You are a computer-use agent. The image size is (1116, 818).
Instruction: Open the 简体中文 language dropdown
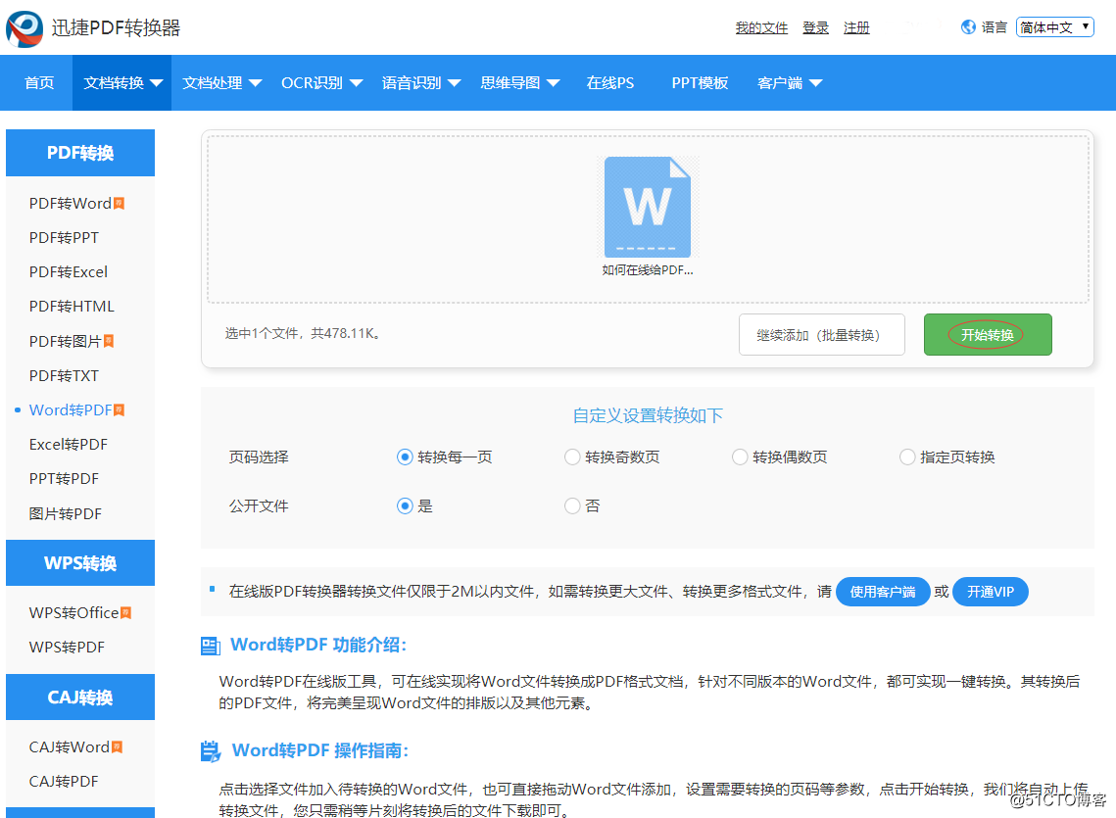point(1055,27)
